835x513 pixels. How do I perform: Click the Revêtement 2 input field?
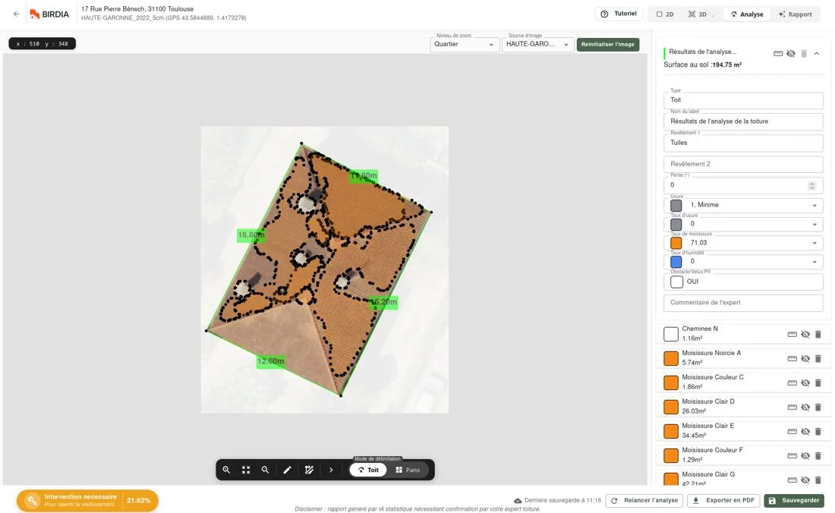click(x=743, y=164)
